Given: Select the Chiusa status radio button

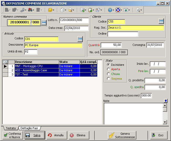Looking at the screenshot, I should [x=108, y=74].
